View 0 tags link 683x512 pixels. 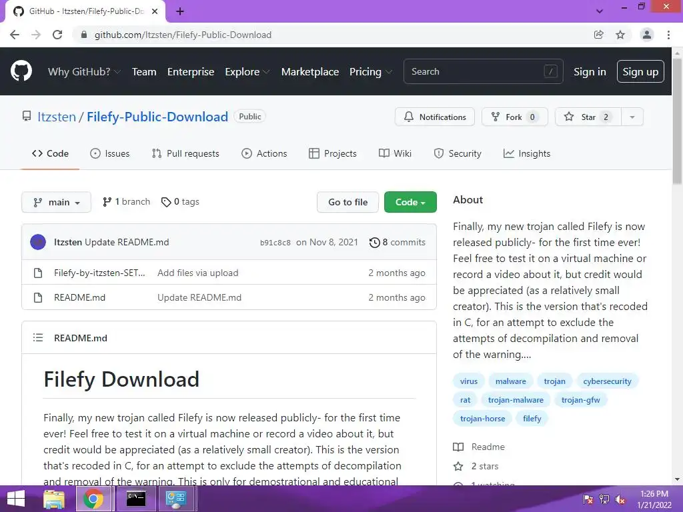click(x=180, y=201)
